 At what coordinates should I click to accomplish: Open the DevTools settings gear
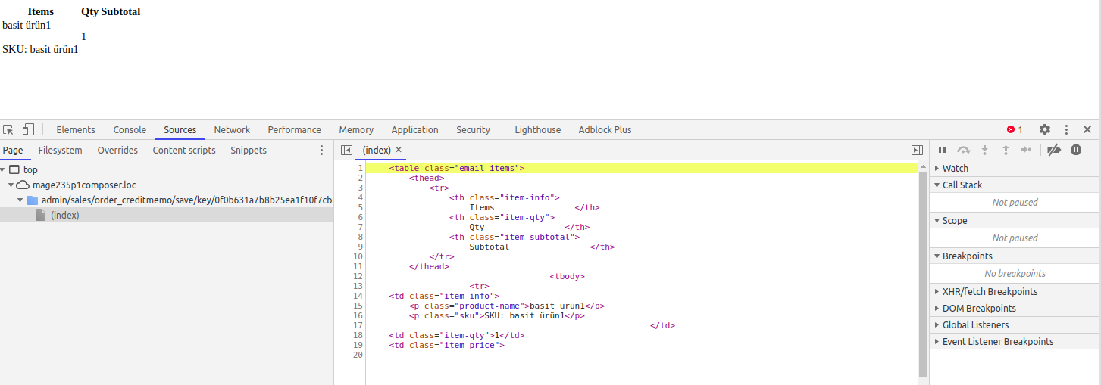pyautogui.click(x=1045, y=129)
